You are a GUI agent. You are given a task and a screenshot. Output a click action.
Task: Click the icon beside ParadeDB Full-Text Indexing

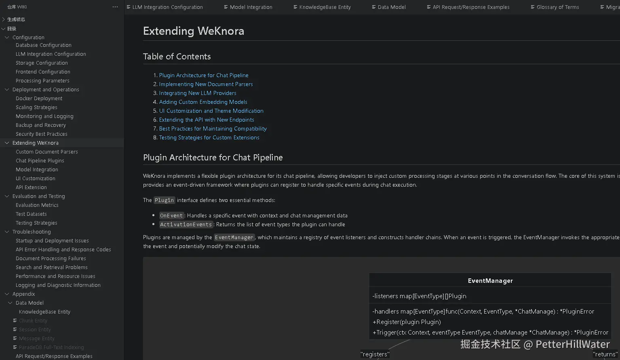point(15,347)
